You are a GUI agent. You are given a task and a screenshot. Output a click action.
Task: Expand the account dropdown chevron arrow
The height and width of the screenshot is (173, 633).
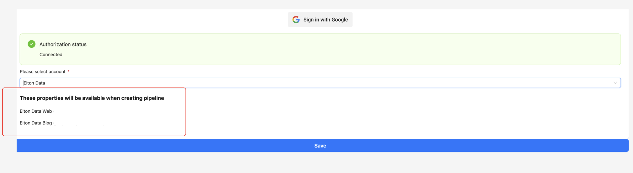tap(615, 83)
